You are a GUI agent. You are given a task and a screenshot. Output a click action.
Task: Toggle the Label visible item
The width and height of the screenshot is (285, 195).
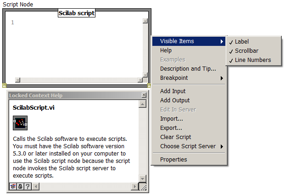pos(253,42)
